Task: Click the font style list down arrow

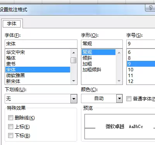Action: coord(119,81)
